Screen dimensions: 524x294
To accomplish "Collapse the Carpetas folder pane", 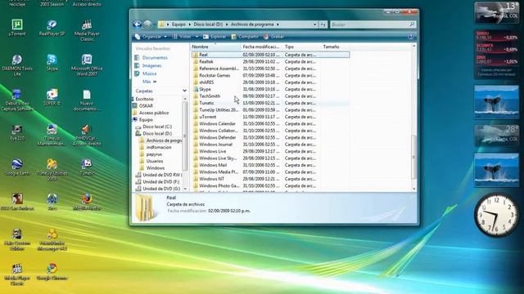I will (x=184, y=91).
